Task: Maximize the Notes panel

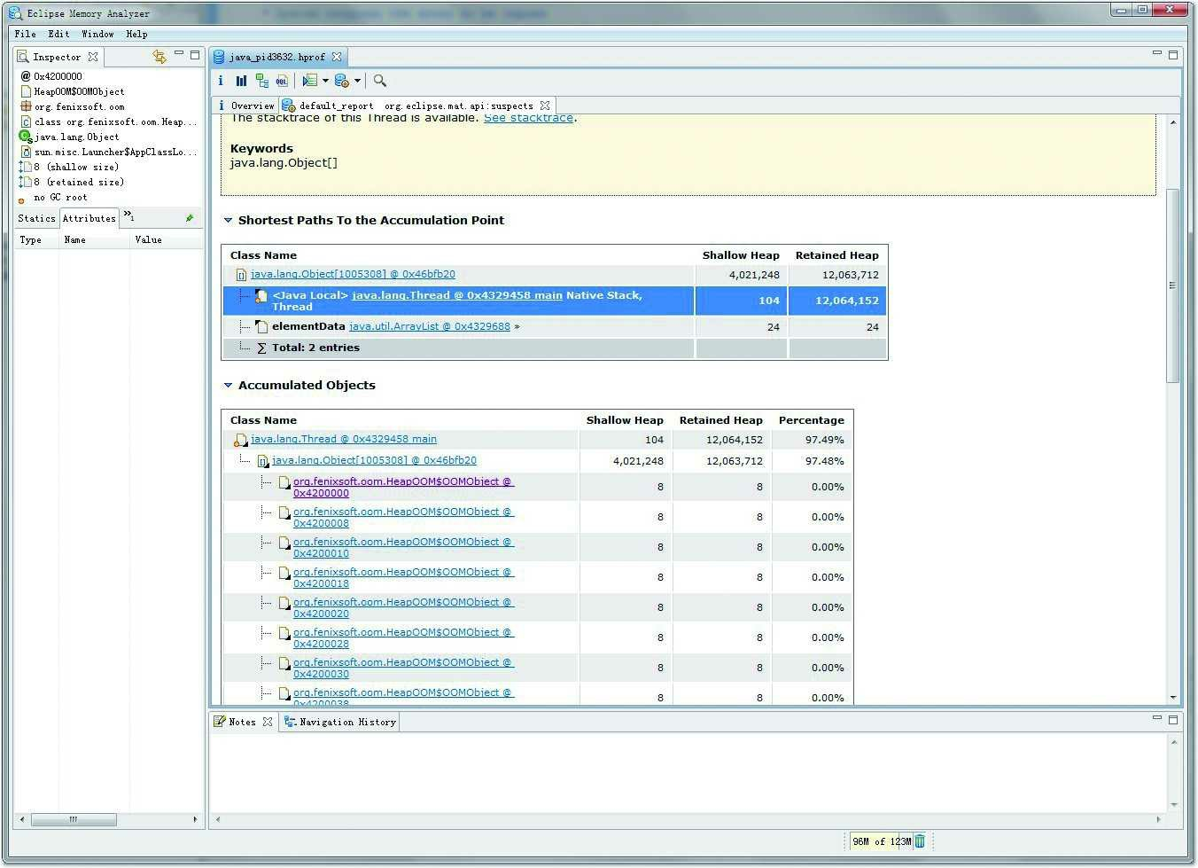Action: 1173,719
